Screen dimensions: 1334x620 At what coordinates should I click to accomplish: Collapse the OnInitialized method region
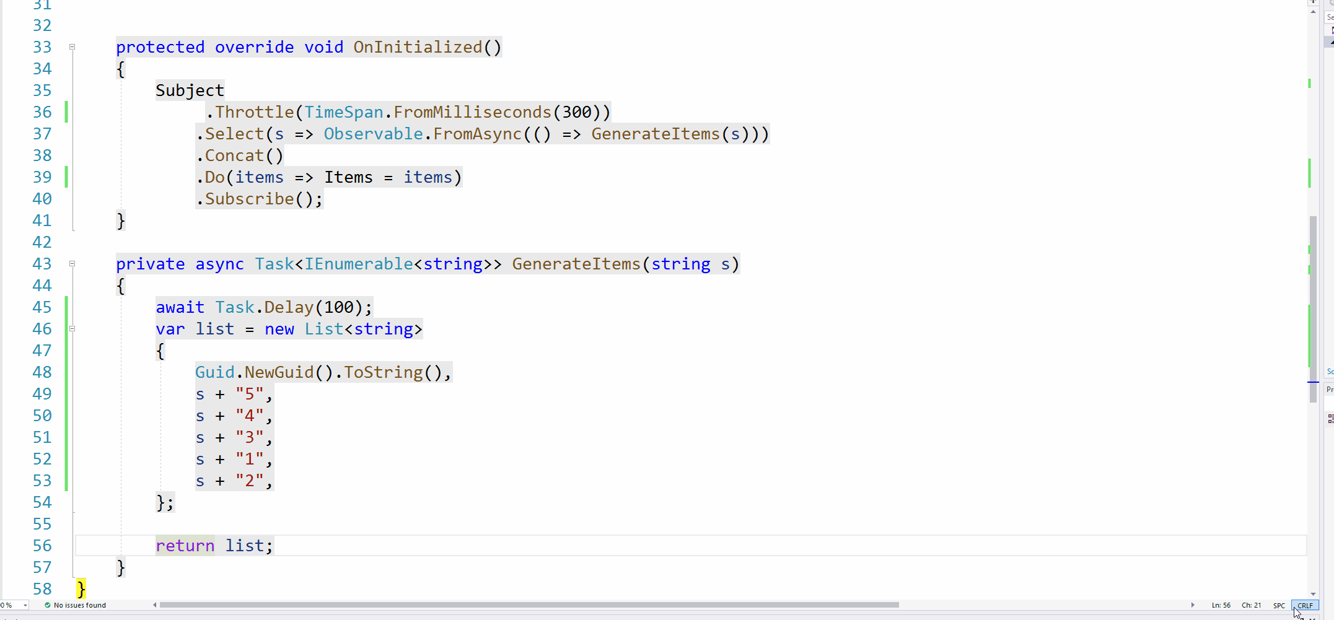(72, 46)
